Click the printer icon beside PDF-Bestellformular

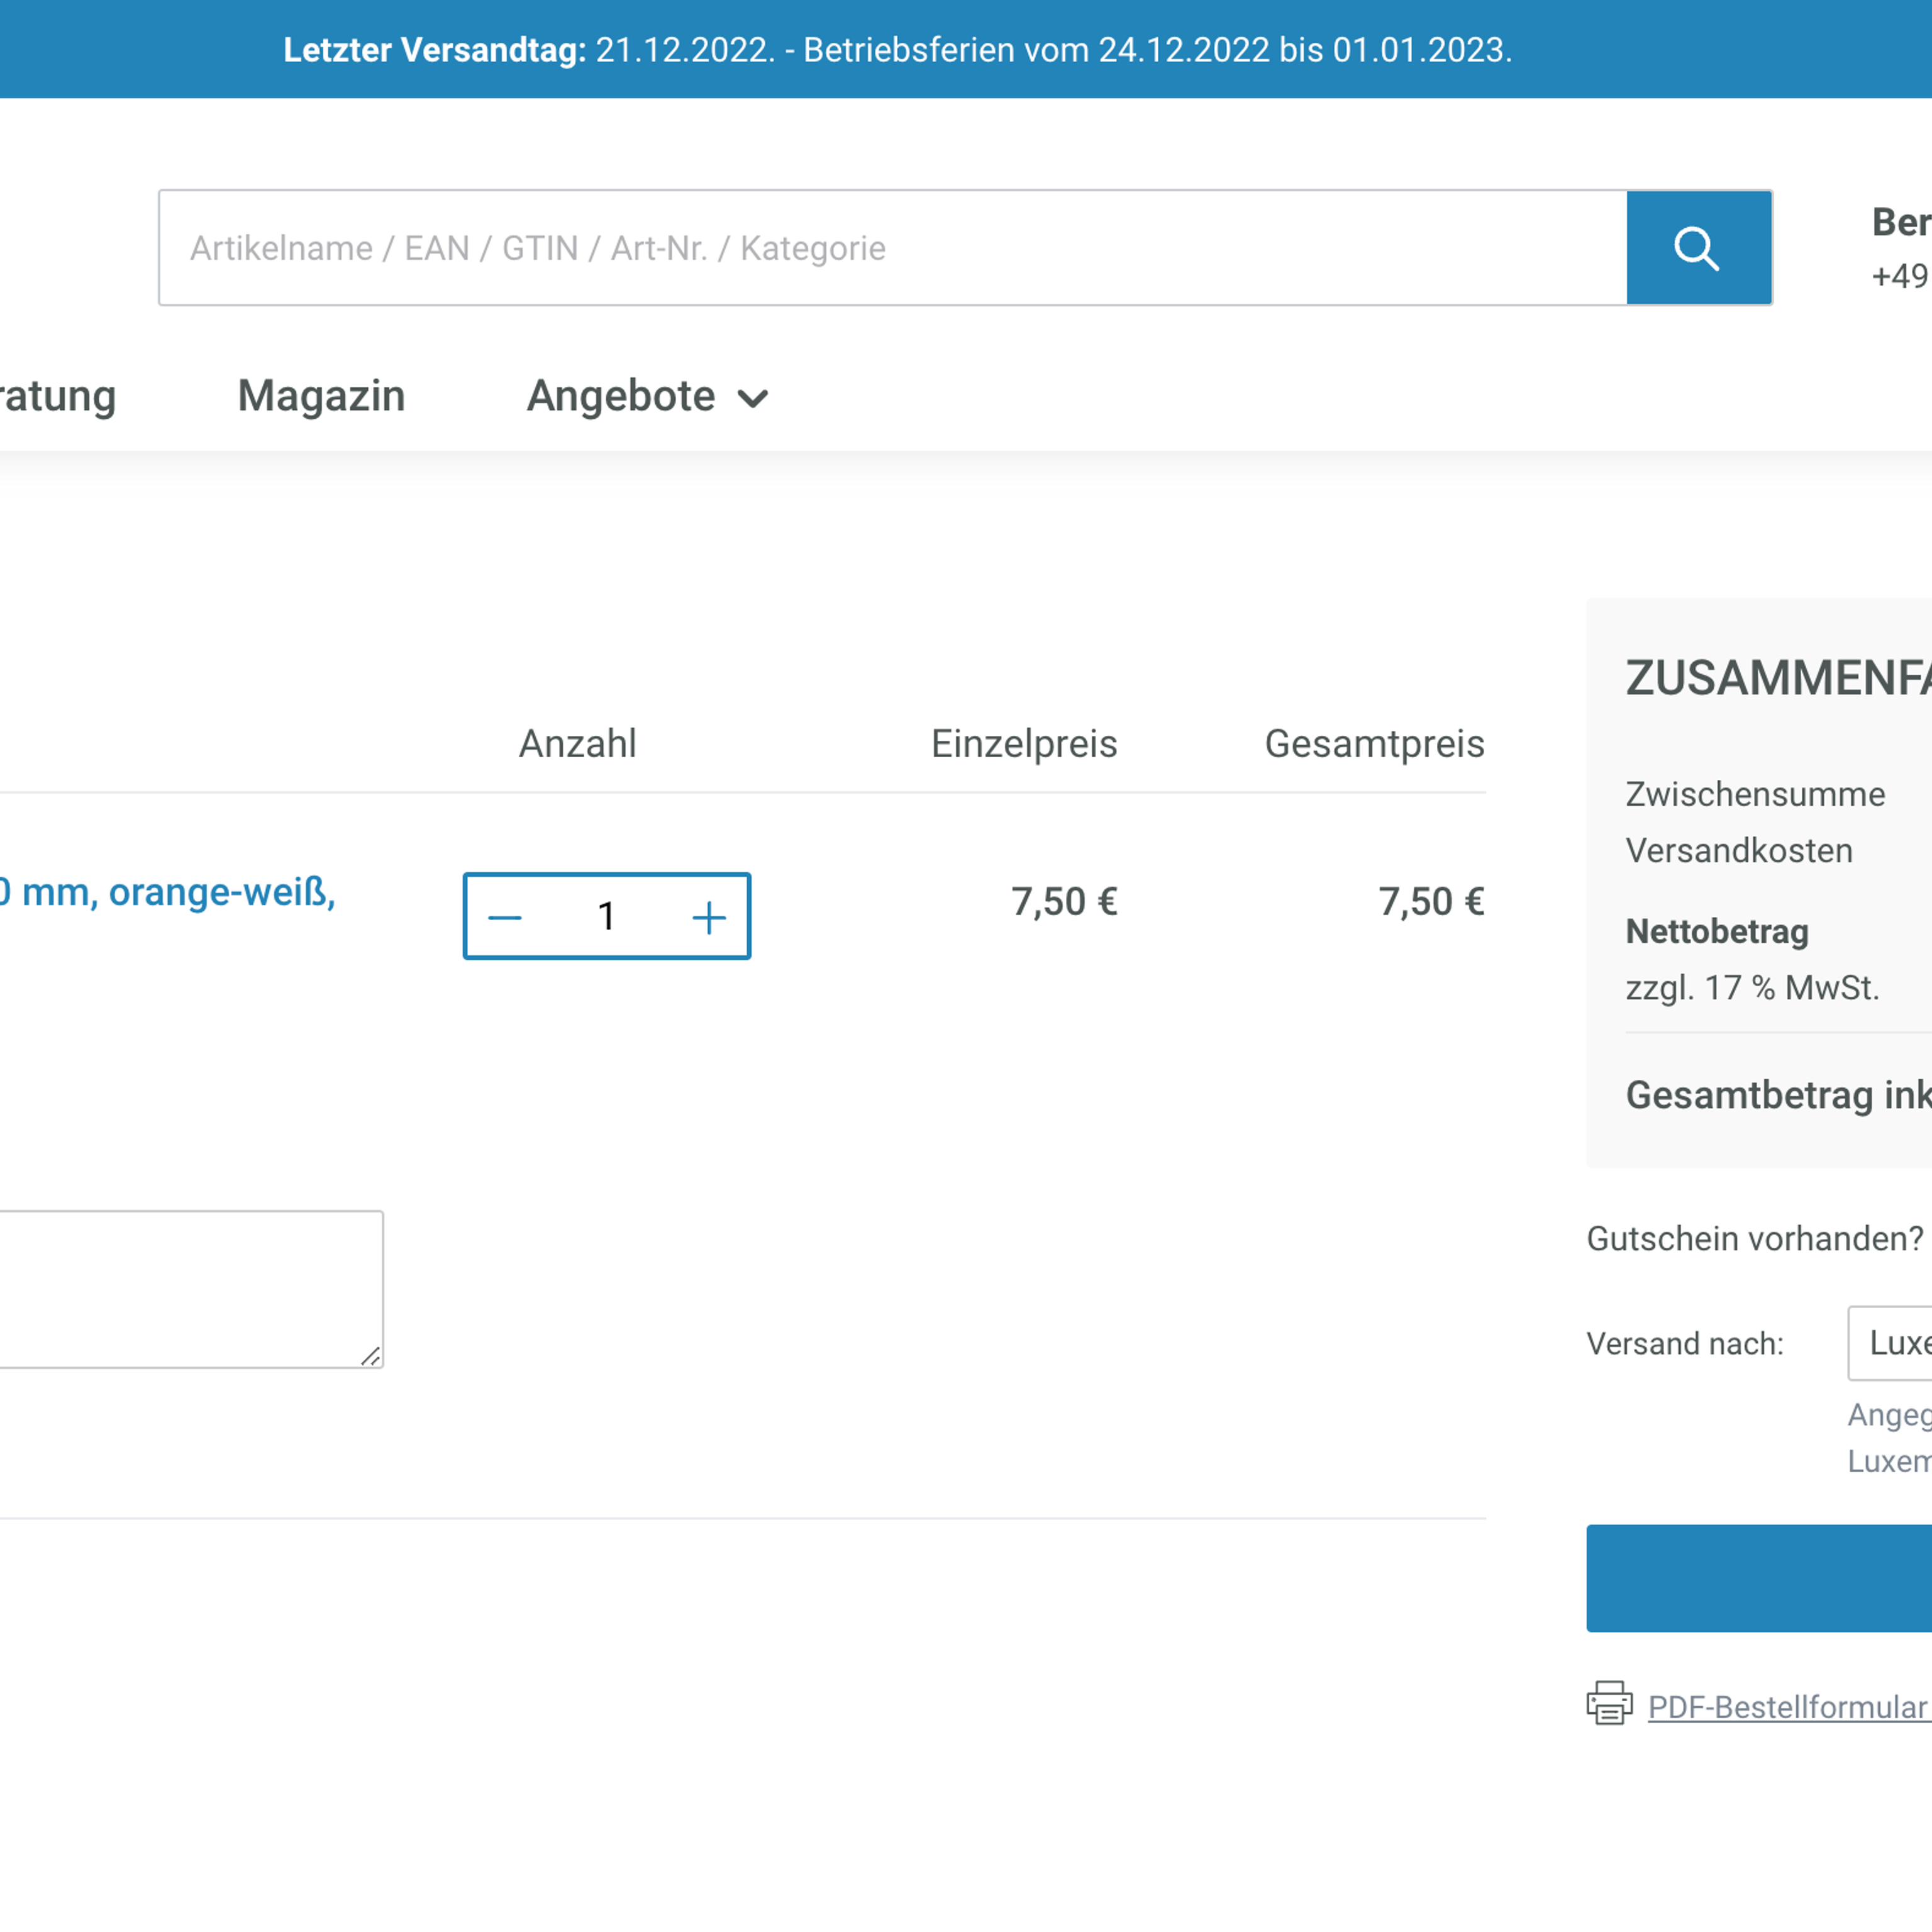click(1609, 1703)
